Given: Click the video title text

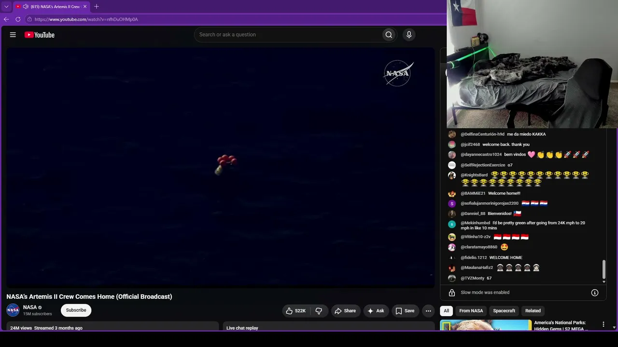Looking at the screenshot, I should pyautogui.click(x=89, y=296).
